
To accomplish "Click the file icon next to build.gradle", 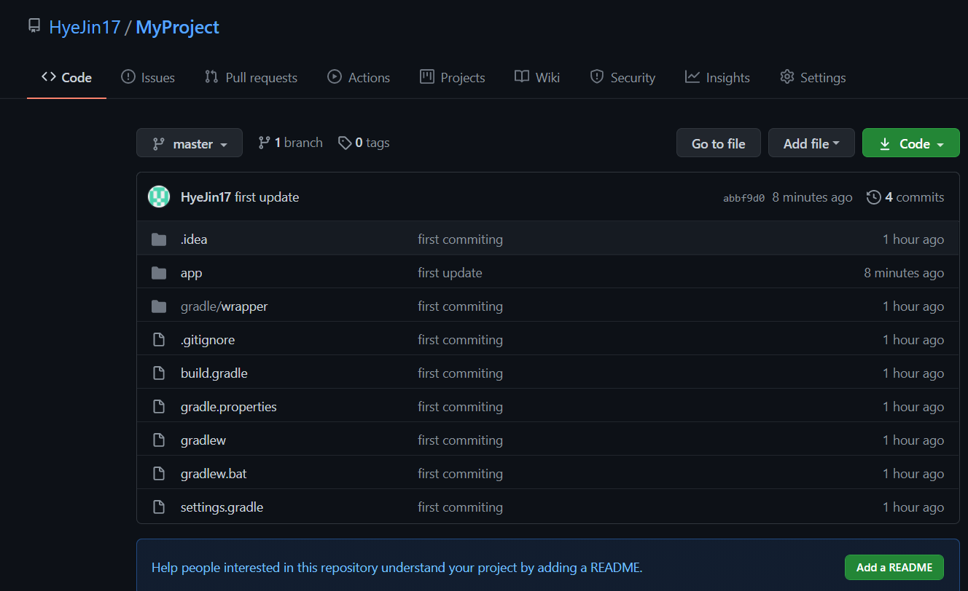I will 159,373.
